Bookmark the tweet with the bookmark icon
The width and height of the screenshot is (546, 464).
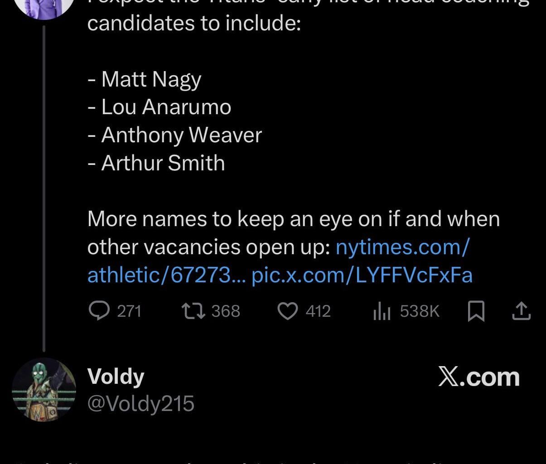pos(476,311)
